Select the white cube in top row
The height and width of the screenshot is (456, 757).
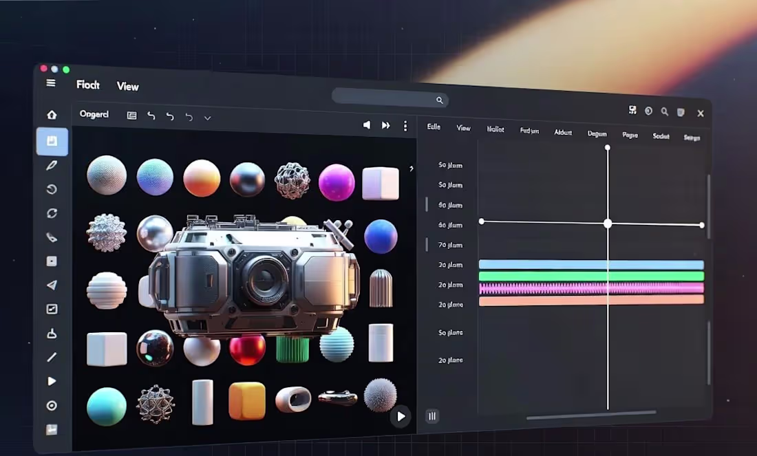pos(381,184)
